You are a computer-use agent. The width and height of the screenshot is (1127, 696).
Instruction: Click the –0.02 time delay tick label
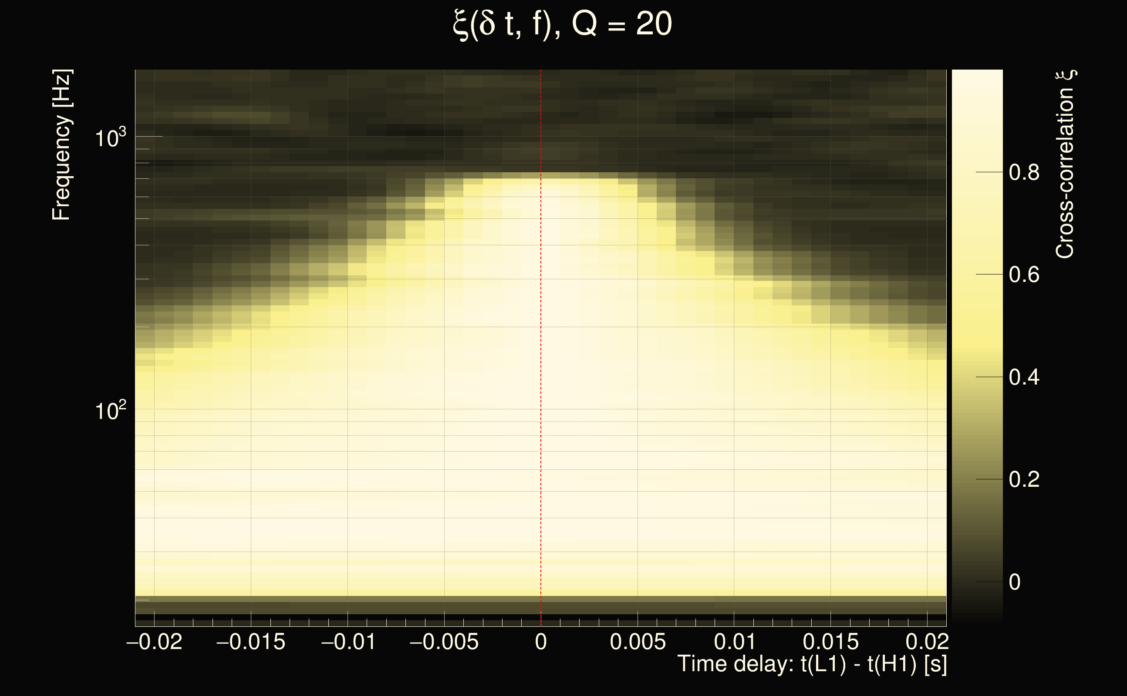click(x=154, y=642)
